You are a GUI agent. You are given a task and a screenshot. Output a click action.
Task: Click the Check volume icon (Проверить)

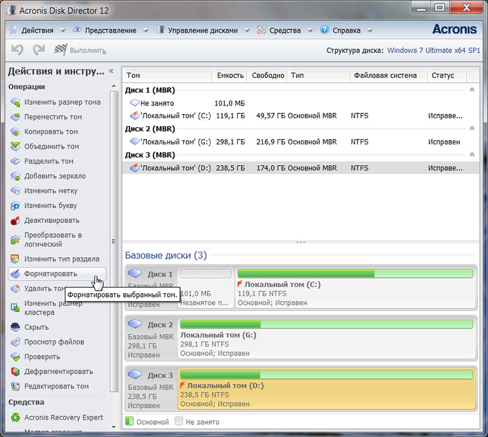pyautogui.click(x=15, y=357)
